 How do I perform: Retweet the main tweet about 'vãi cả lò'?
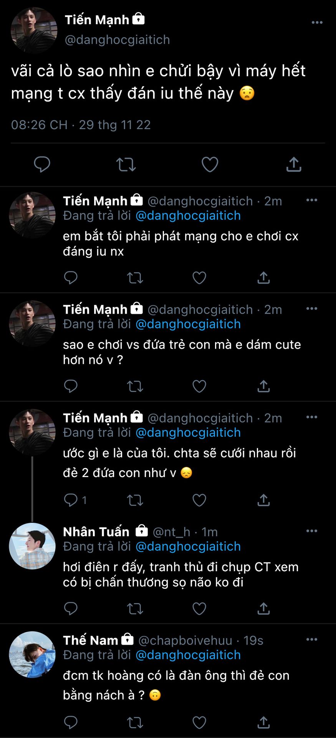tap(126, 165)
